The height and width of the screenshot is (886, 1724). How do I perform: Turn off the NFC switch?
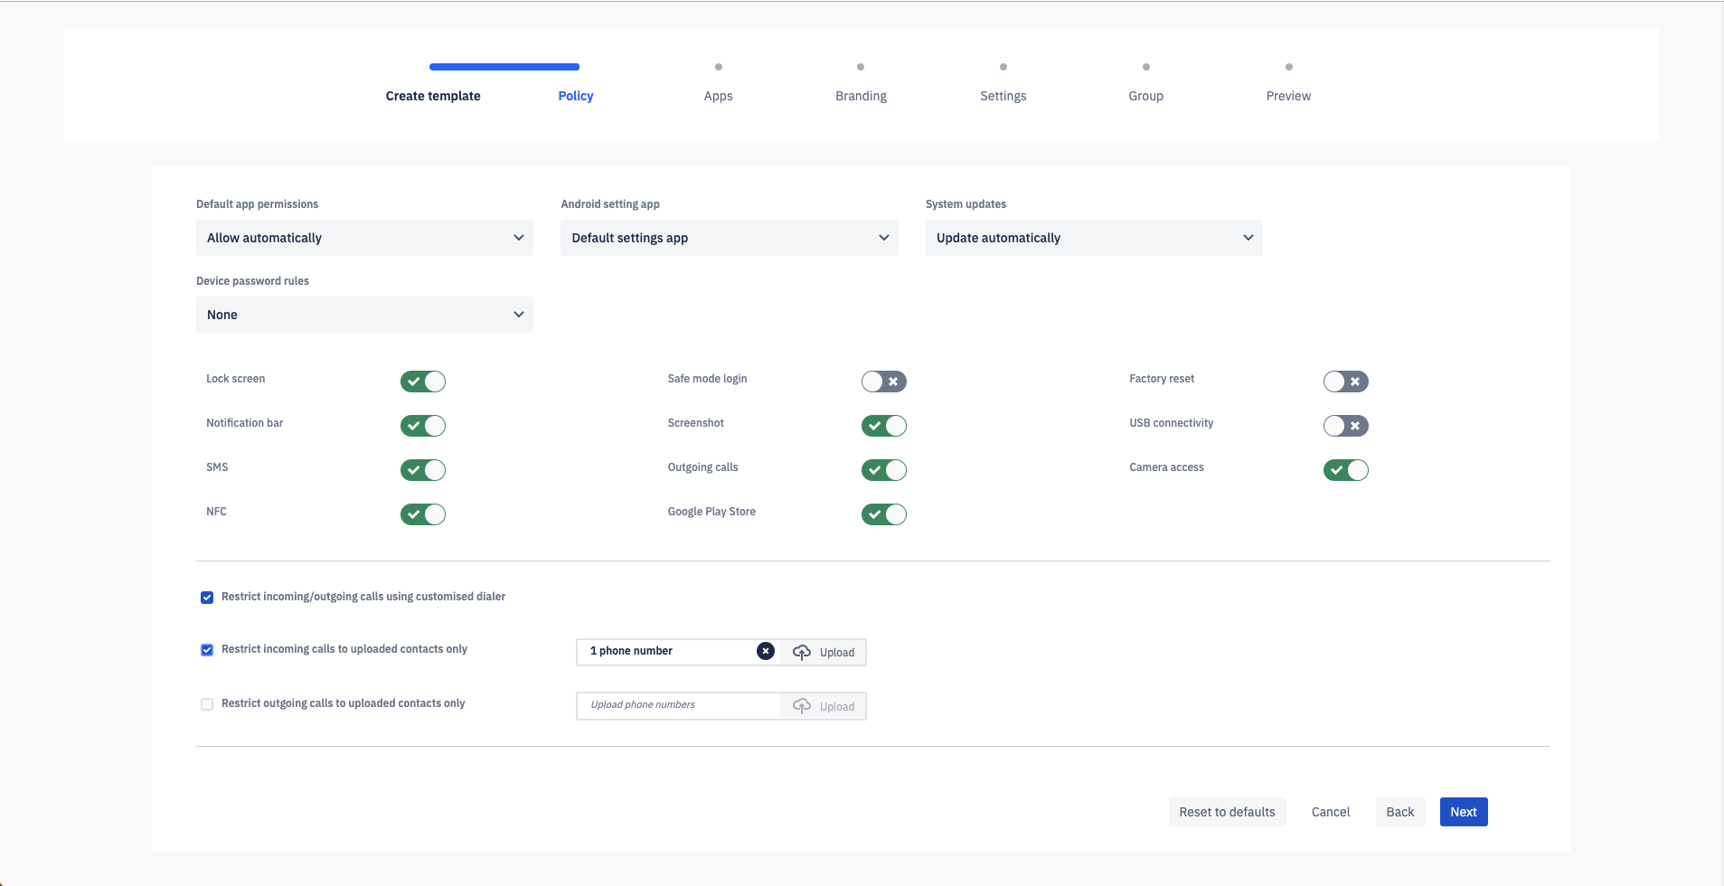pyautogui.click(x=423, y=514)
